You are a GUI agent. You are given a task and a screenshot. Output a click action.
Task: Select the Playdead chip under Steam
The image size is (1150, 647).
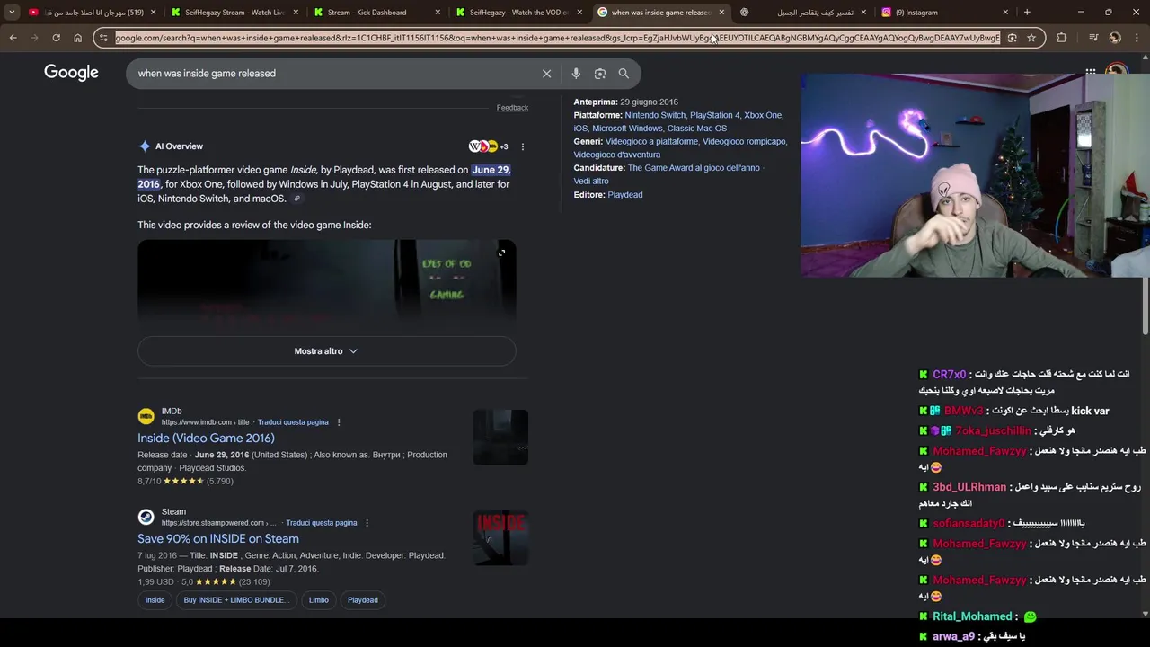pyautogui.click(x=363, y=600)
